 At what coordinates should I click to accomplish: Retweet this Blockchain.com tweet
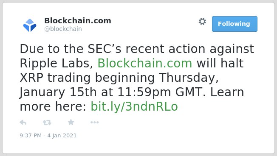[x=47, y=123]
